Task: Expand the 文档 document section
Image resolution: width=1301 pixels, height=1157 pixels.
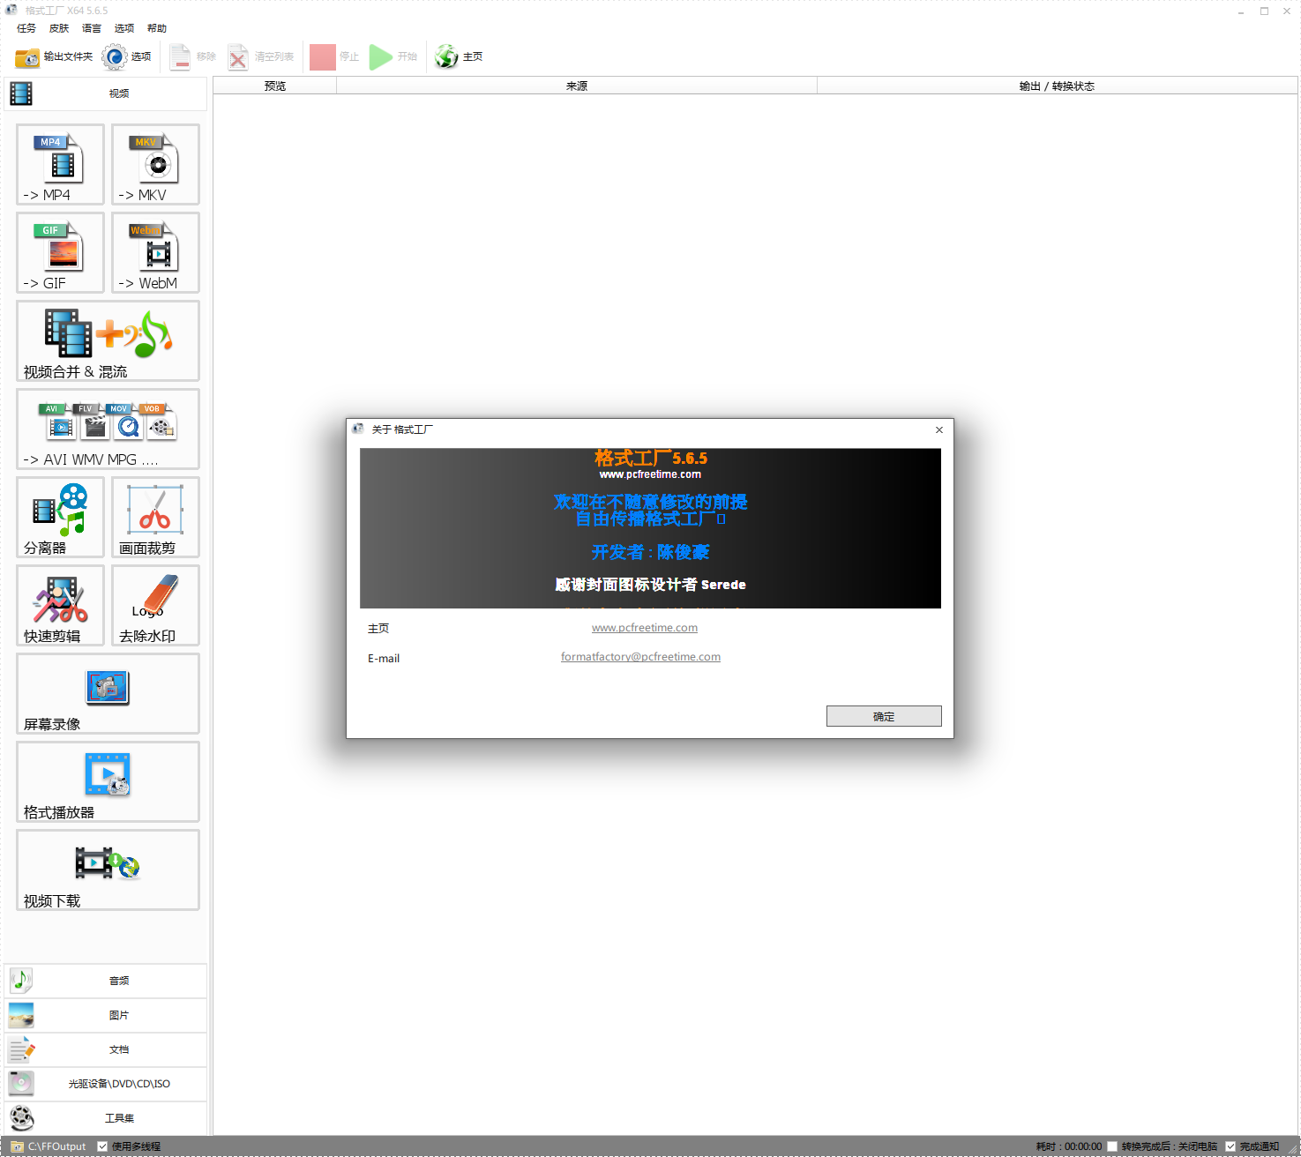Action: (106, 1049)
